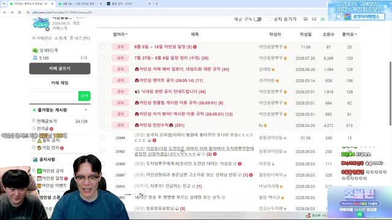Go forward with the browser forward arrow
Image resolution: width=392 pixels, height=220 pixels.
pos(12,12)
